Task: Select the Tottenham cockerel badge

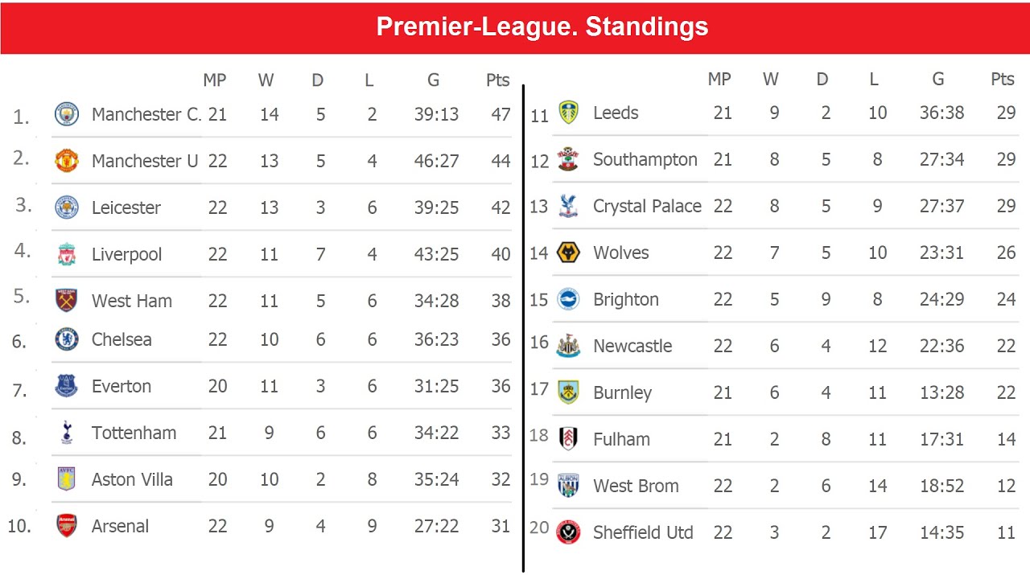Action: click(67, 433)
